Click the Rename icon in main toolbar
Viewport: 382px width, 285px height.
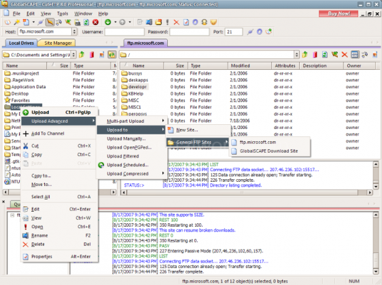(x=149, y=22)
